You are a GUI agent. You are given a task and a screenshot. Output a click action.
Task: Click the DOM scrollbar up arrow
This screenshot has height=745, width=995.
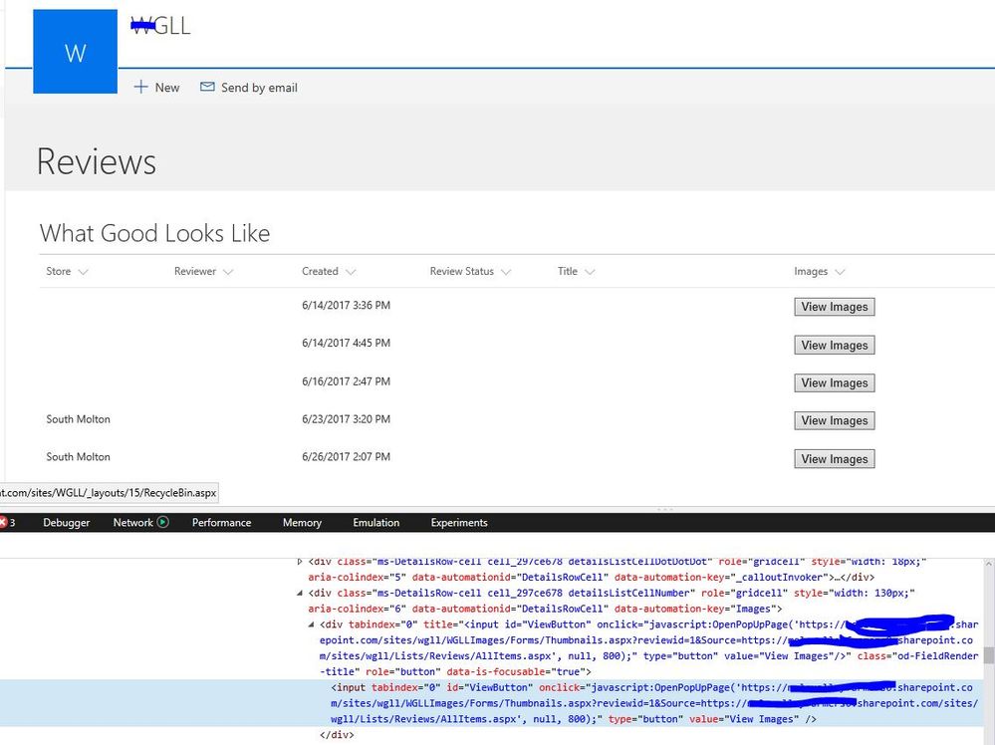pos(989,564)
